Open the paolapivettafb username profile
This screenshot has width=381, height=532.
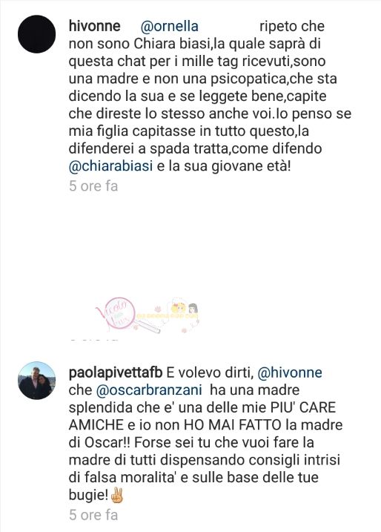click(x=116, y=372)
